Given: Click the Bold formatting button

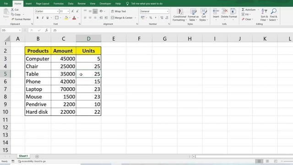Looking at the screenshot, I should [38, 18].
